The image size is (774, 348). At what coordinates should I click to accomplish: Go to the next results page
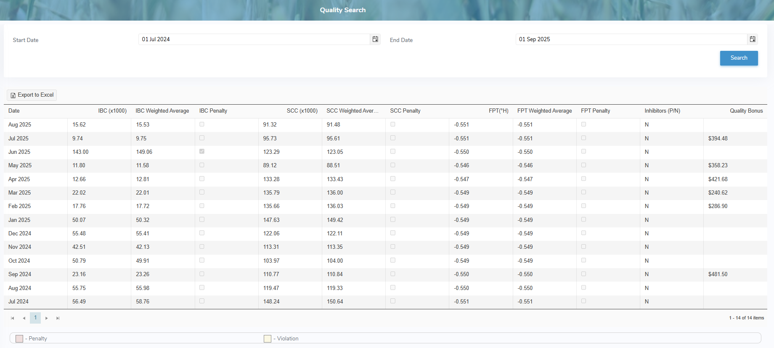[x=47, y=318]
